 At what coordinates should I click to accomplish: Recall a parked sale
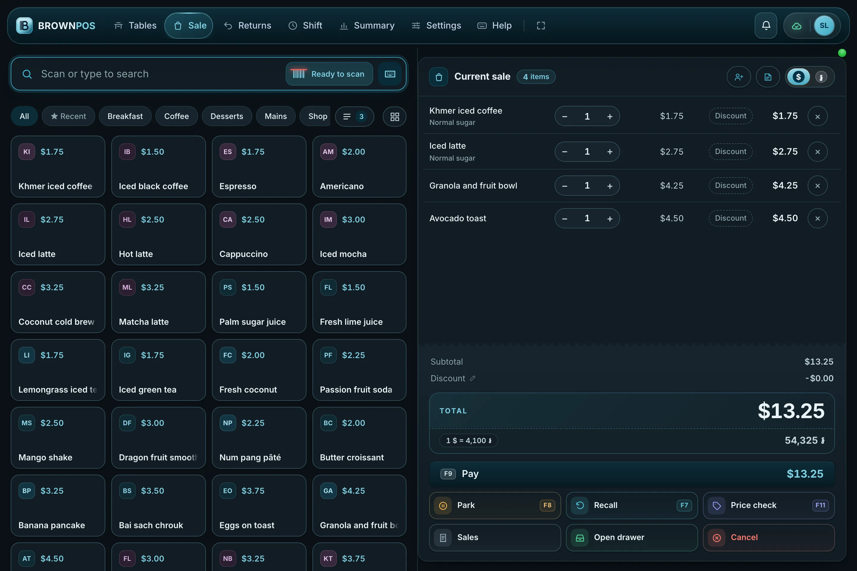632,506
